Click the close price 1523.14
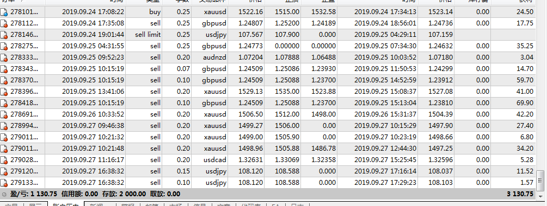 pyautogui.click(x=441, y=12)
